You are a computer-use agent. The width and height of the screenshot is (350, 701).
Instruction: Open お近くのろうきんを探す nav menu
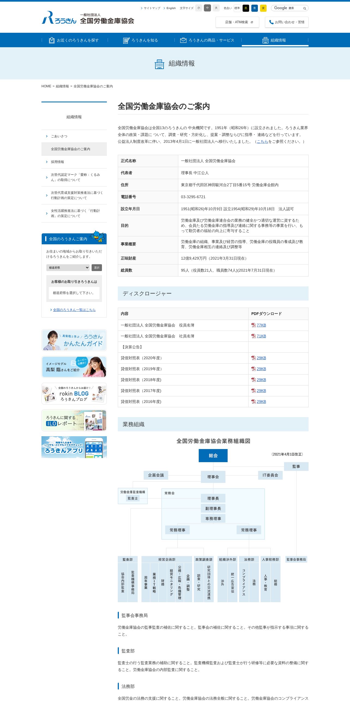(75, 40)
